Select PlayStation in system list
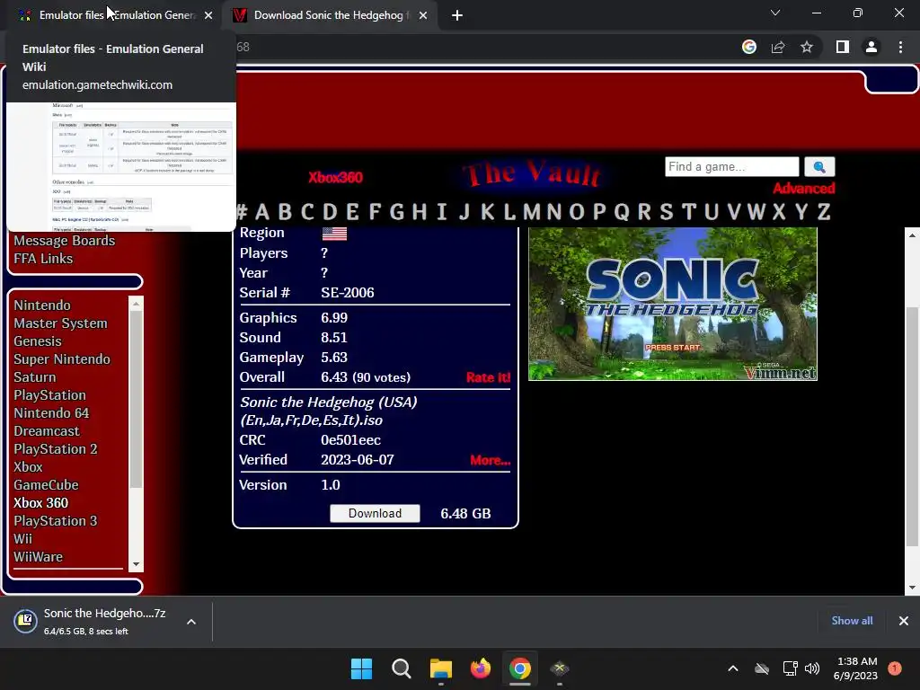The height and width of the screenshot is (690, 920). point(50,395)
